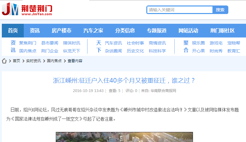This screenshot has width=246, height=142.
Task: Open the 华南联合商报网 source link
Action: point(163,91)
